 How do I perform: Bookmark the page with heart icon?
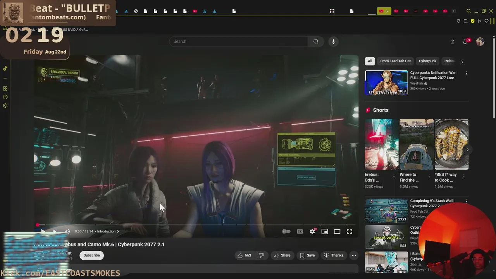coord(486,21)
